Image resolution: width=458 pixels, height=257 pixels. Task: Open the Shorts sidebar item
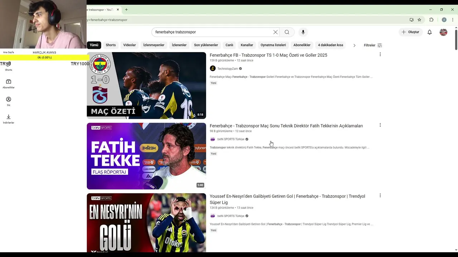click(x=9, y=66)
